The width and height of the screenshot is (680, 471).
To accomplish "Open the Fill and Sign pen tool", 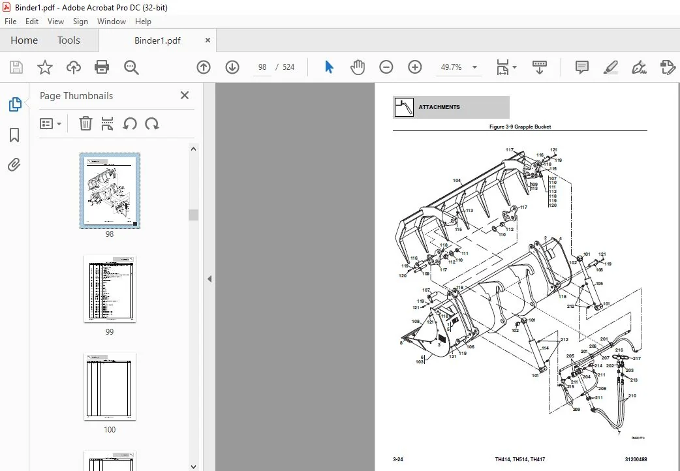I will (640, 67).
